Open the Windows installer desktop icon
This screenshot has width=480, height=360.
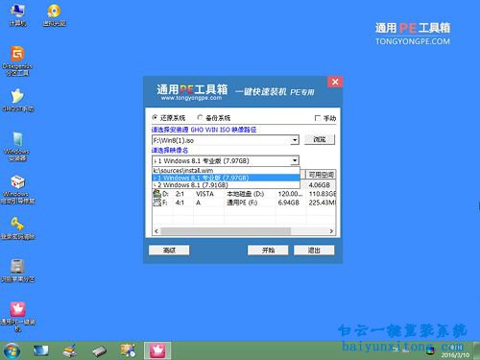(x=17, y=146)
